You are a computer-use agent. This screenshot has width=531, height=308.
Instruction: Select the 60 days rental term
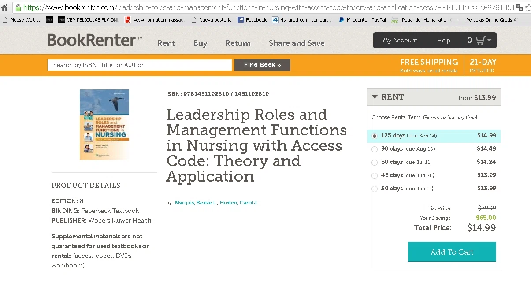tap(375, 163)
